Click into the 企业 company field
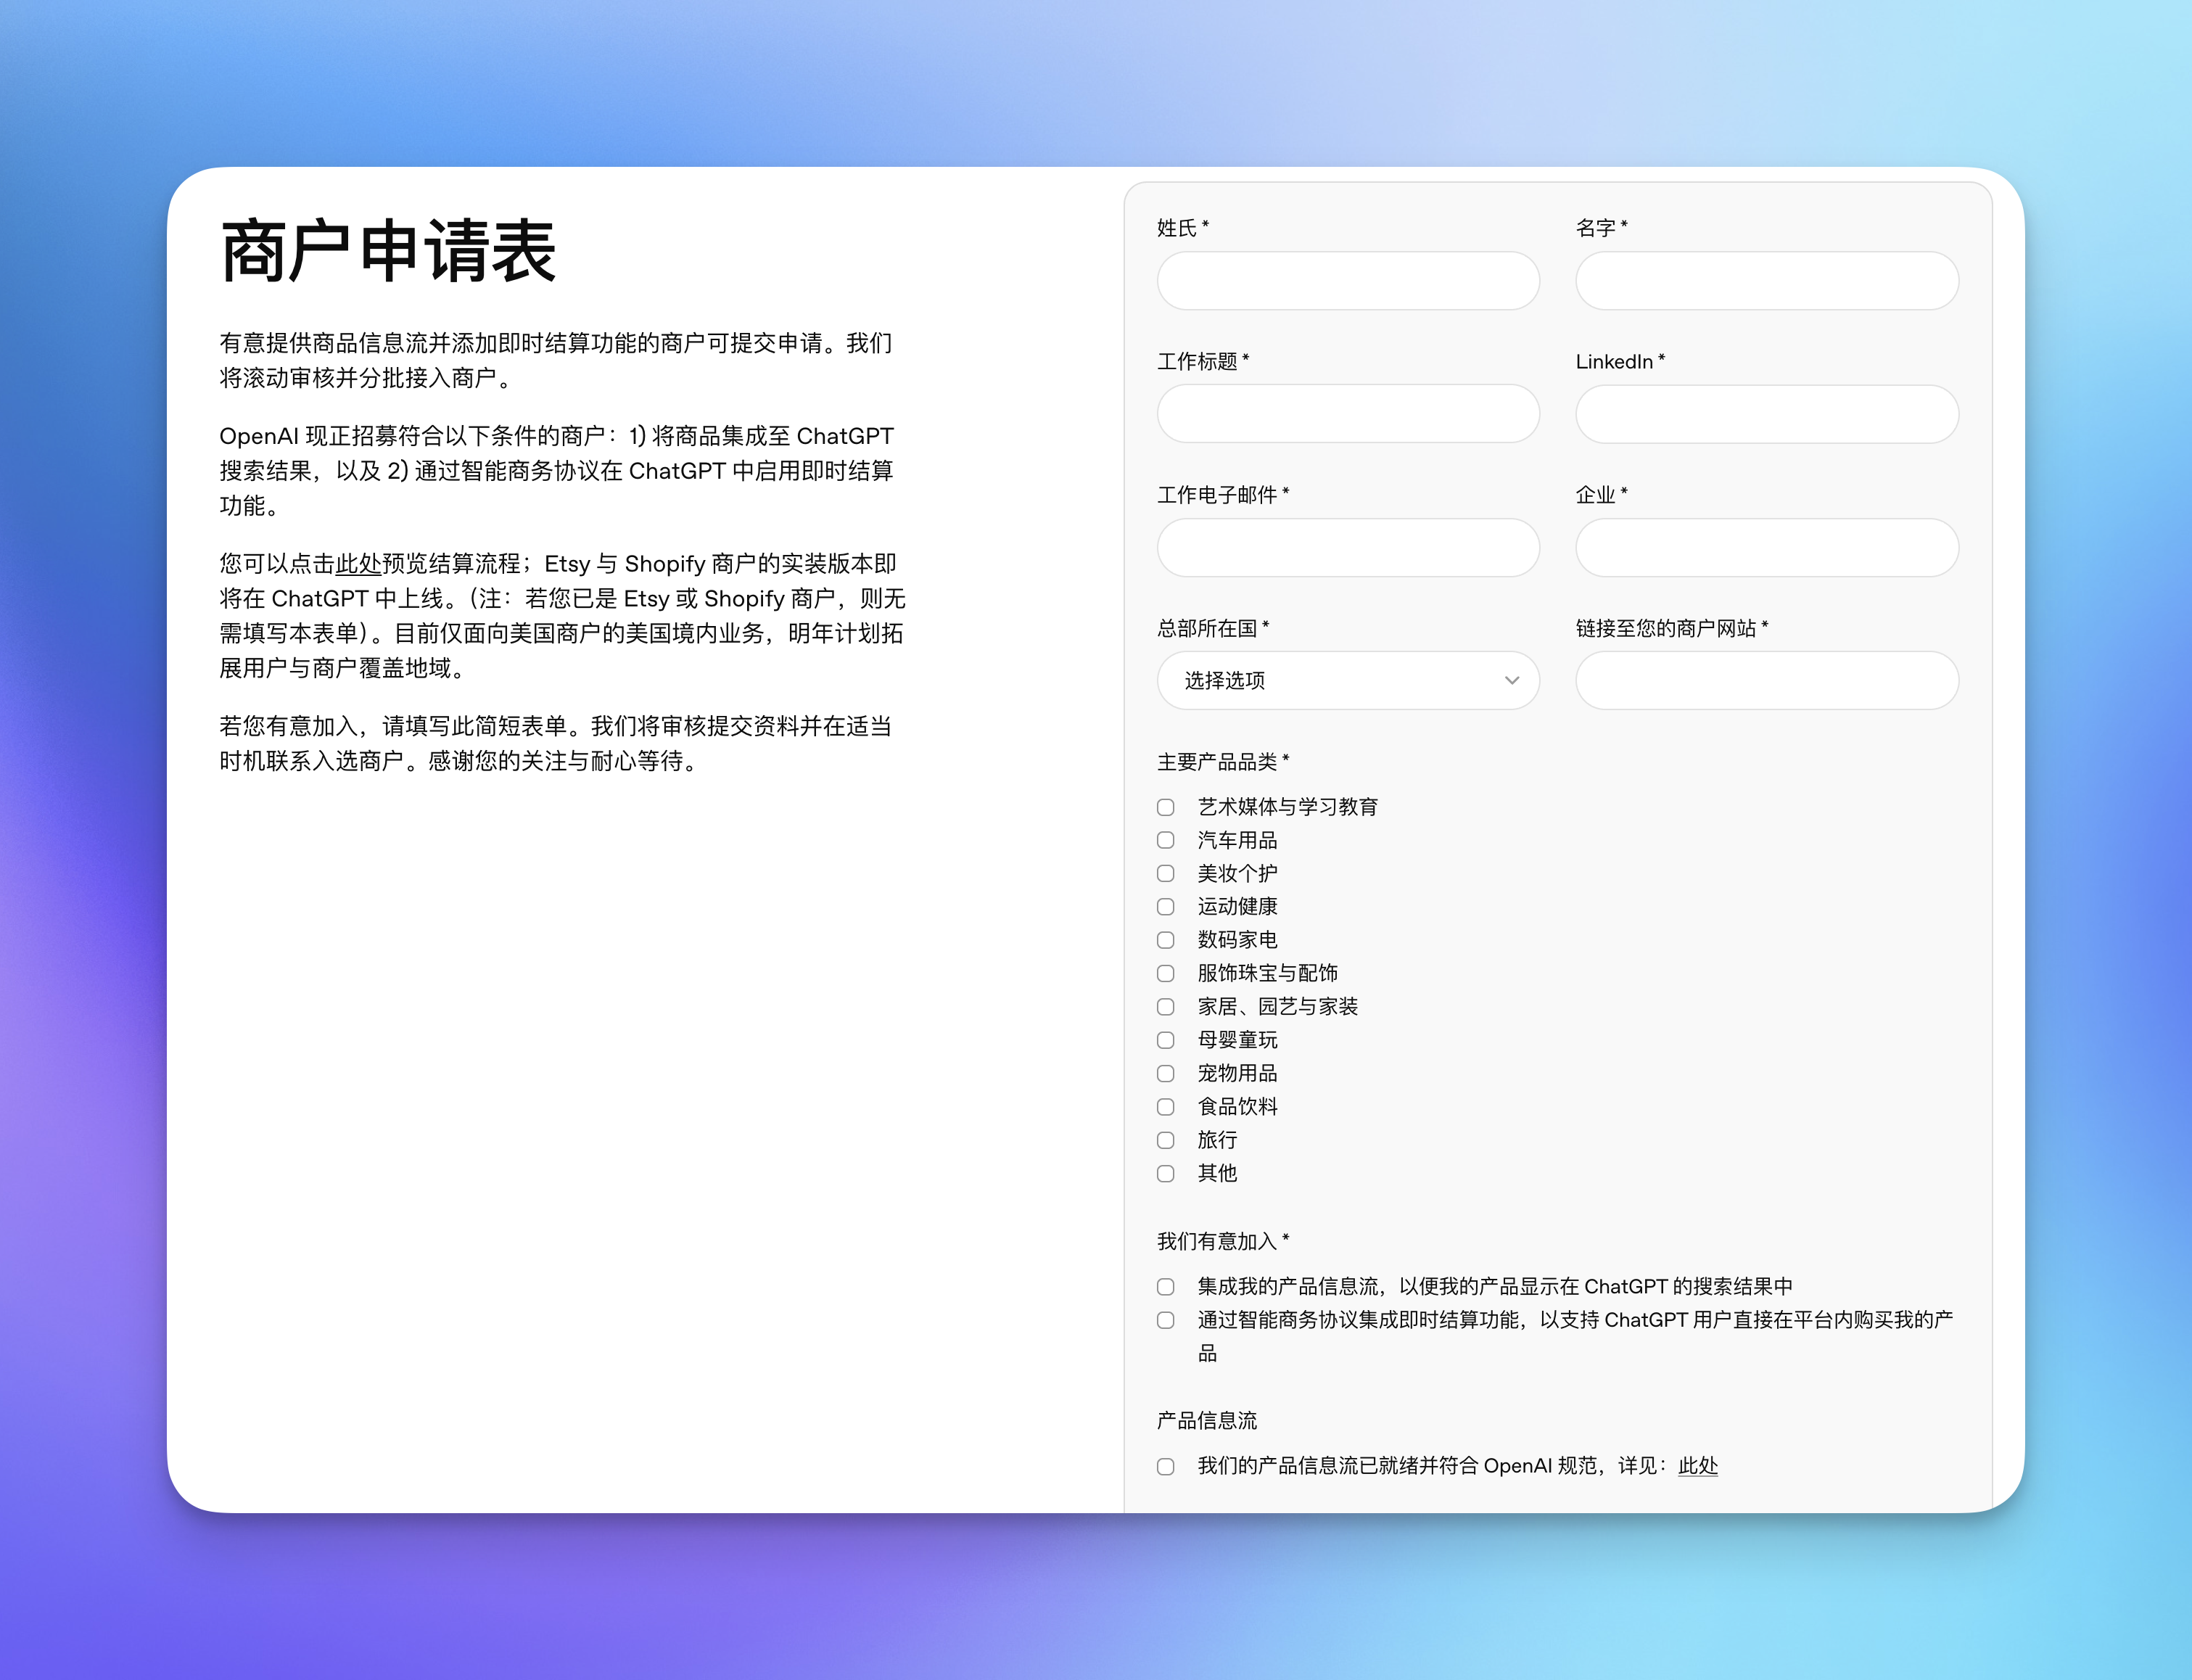This screenshot has width=2192, height=1680. click(1766, 548)
